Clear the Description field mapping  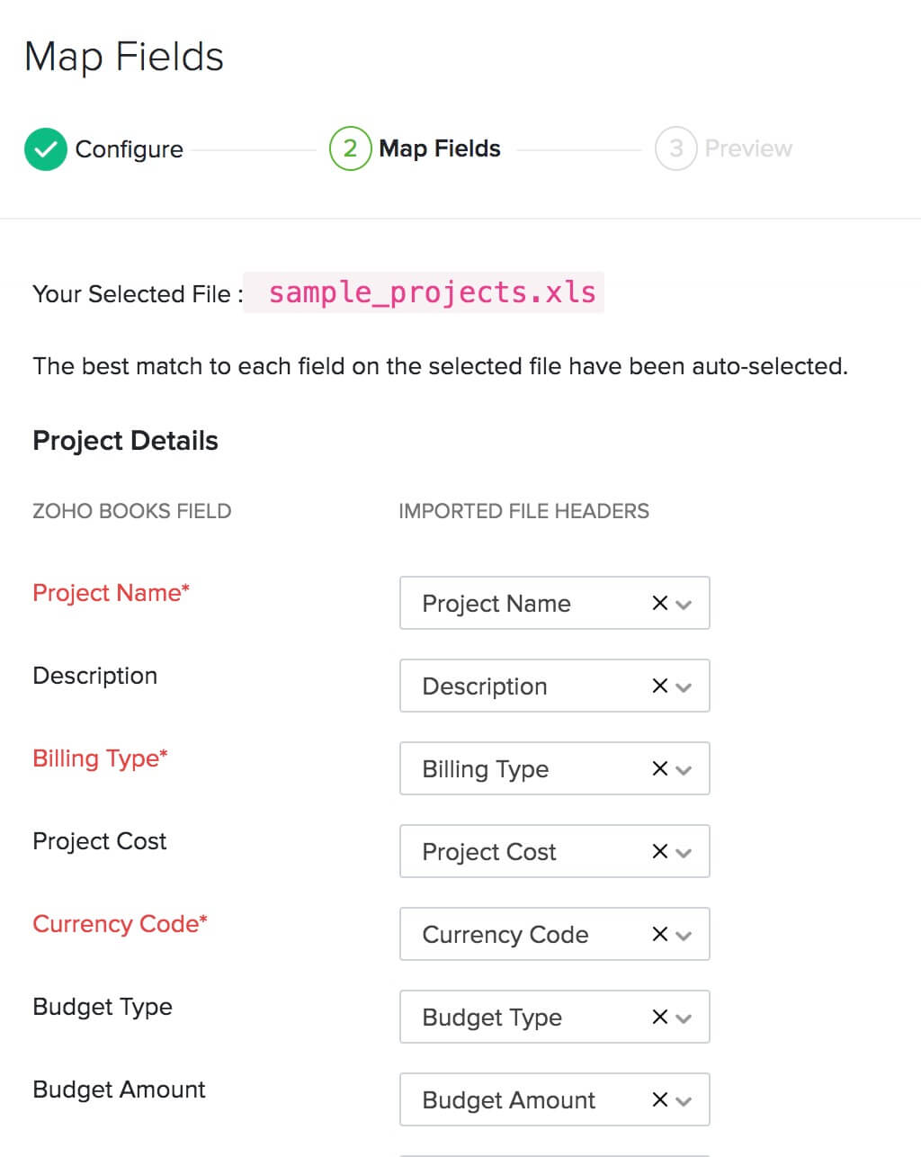click(x=657, y=686)
